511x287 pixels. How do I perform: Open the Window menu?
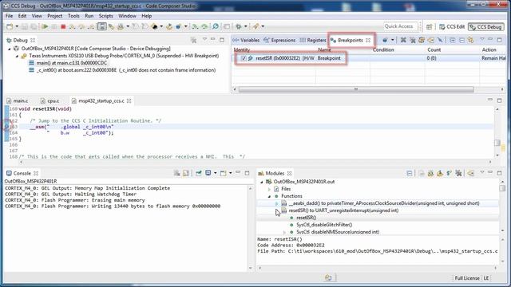127,16
